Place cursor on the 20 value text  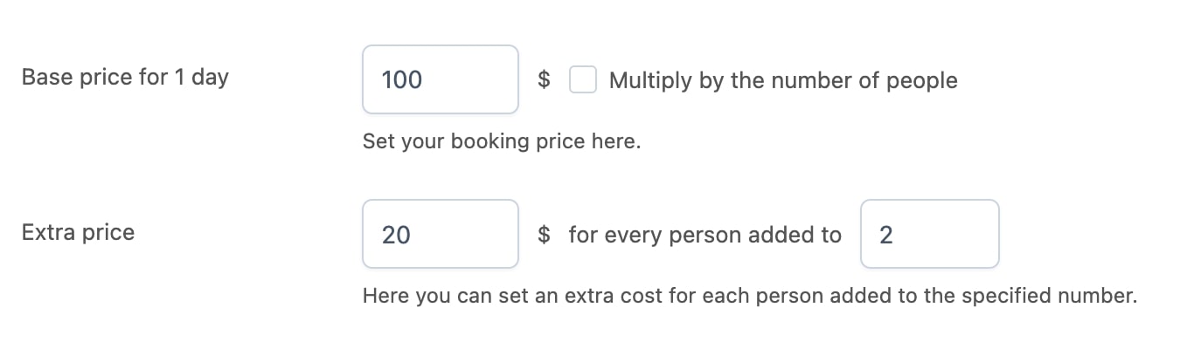click(396, 235)
